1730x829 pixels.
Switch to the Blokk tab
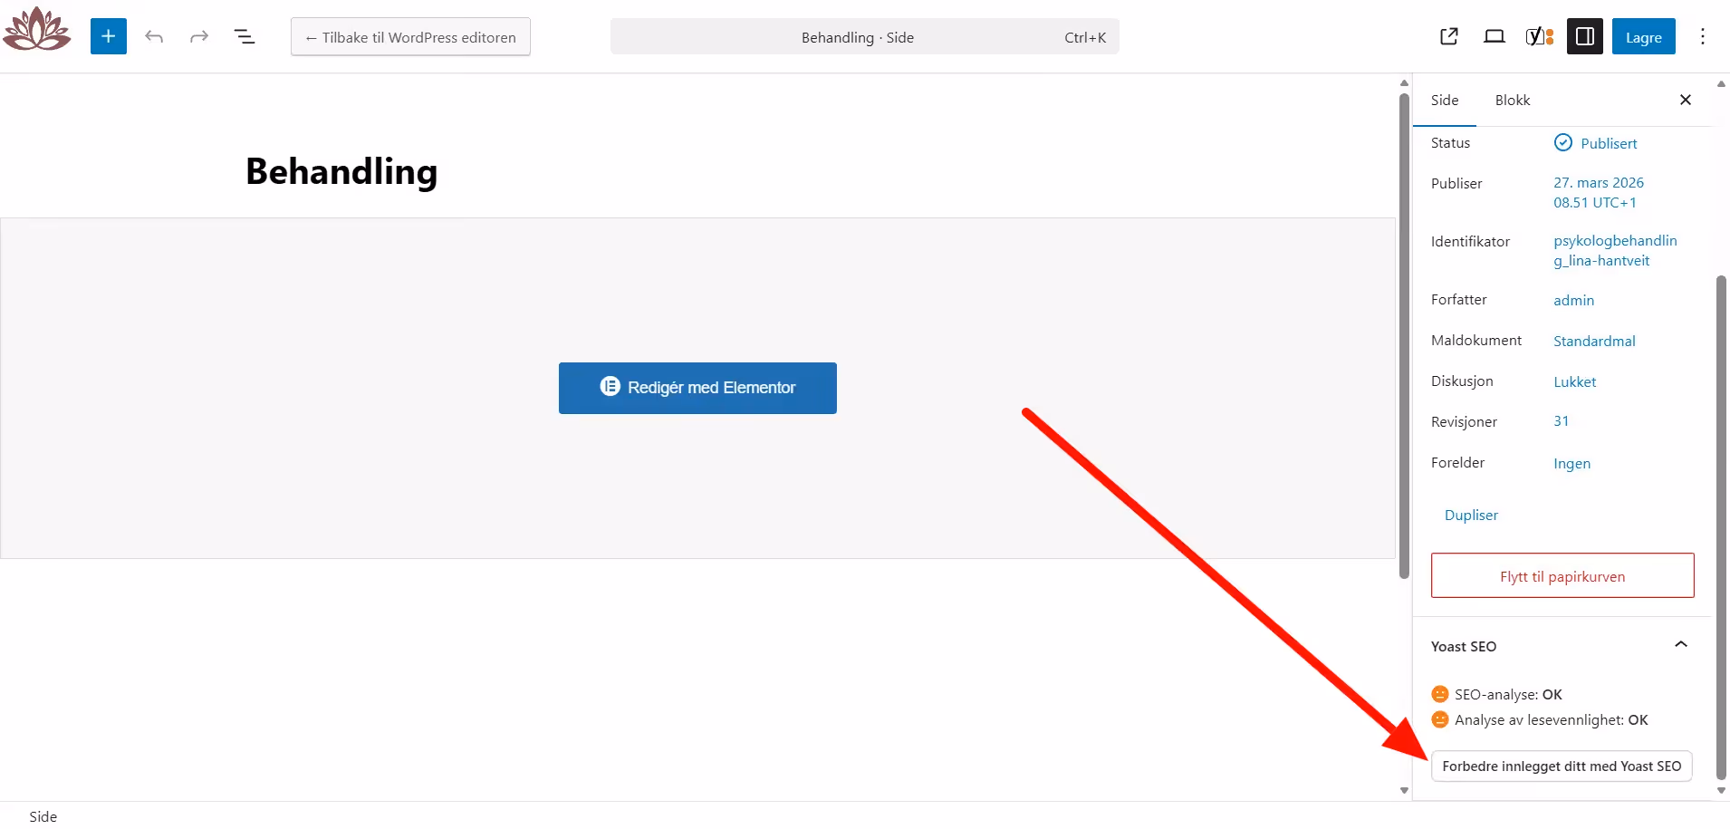[x=1513, y=100]
